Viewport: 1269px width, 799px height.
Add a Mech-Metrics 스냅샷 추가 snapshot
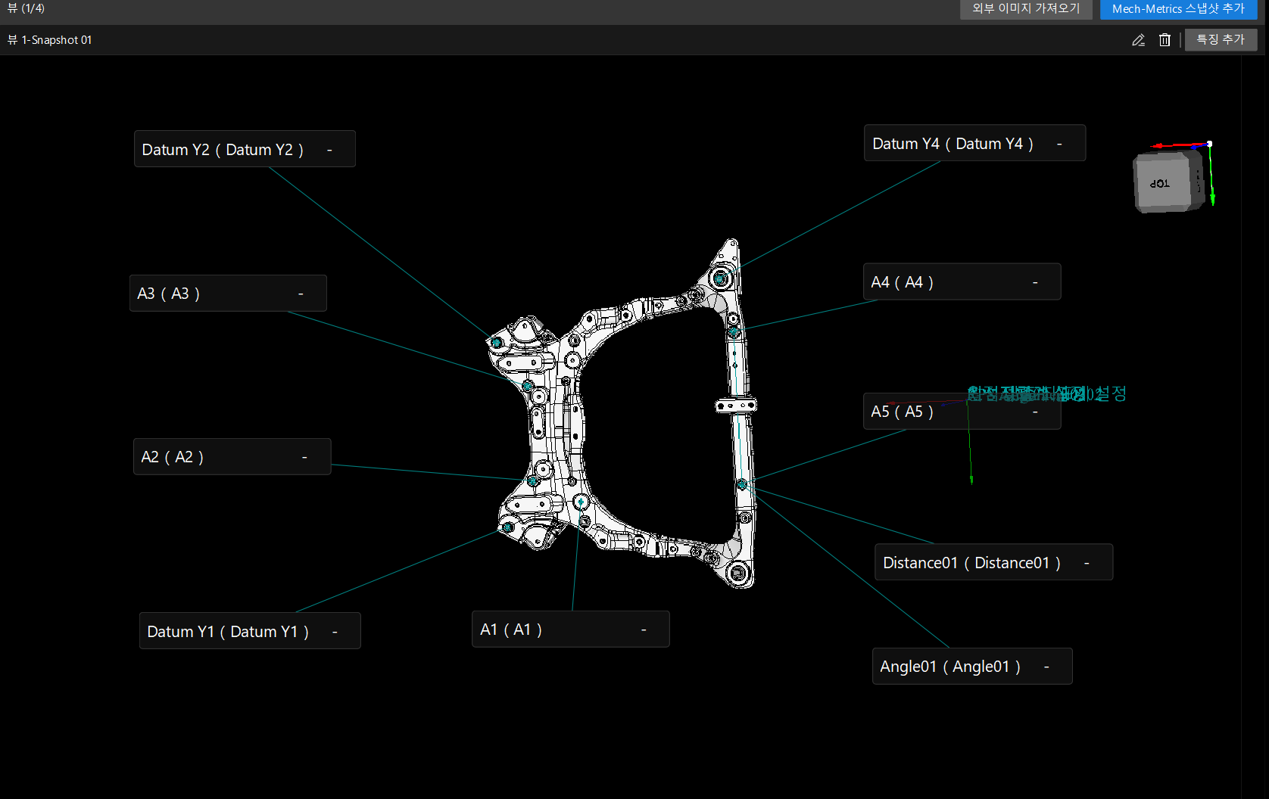[1178, 8]
